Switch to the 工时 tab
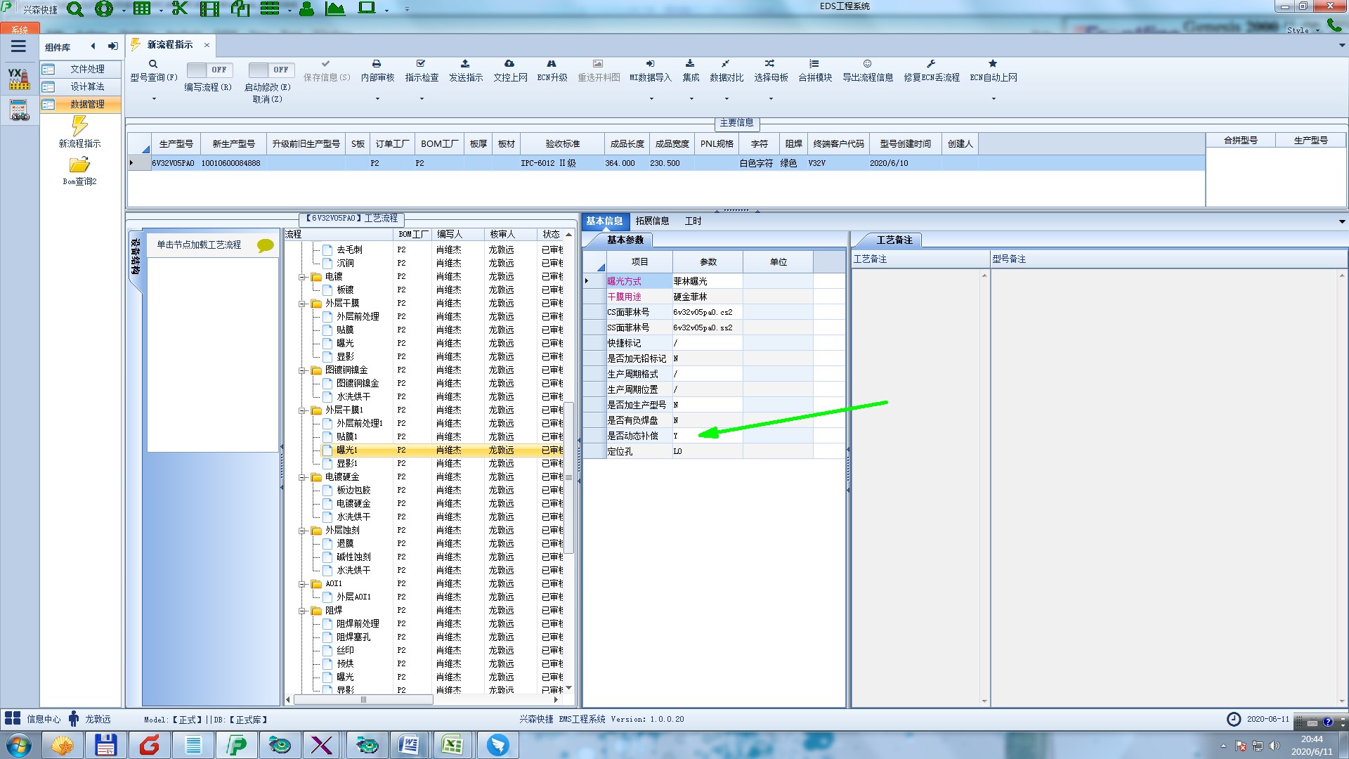 693,221
